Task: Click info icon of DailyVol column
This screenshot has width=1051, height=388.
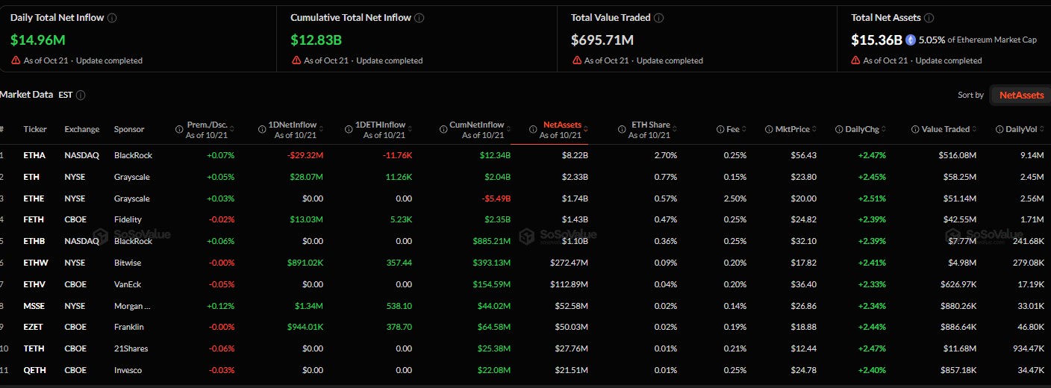Action: click(999, 129)
